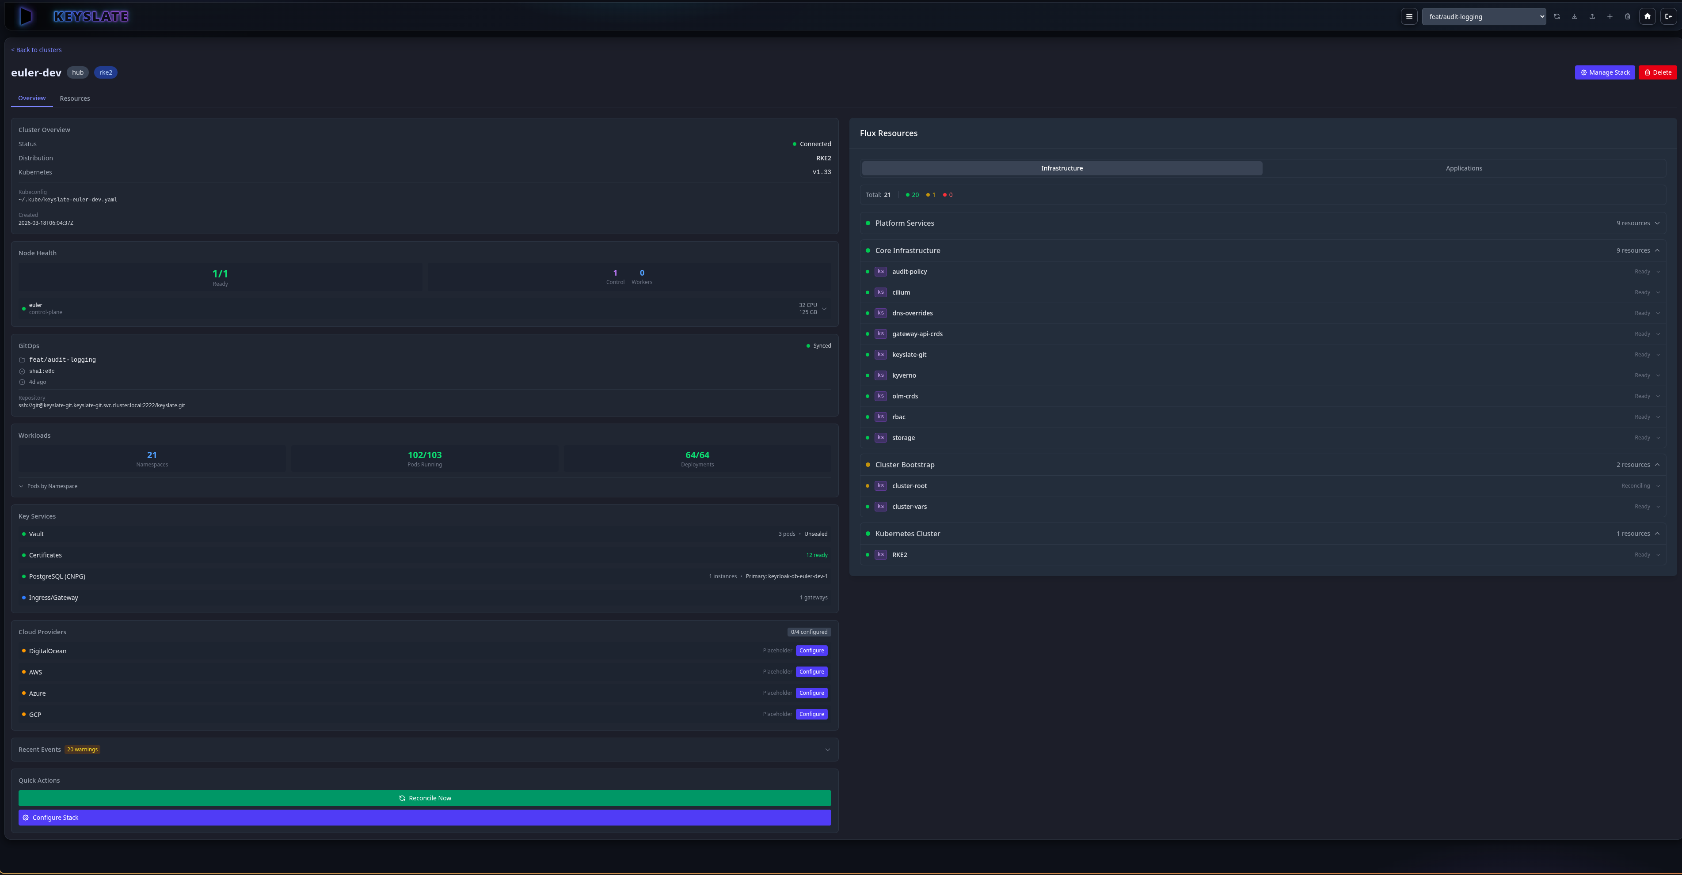Click the 102/103 Pods Running stat
This screenshot has height=875, width=1682.
tap(424, 459)
